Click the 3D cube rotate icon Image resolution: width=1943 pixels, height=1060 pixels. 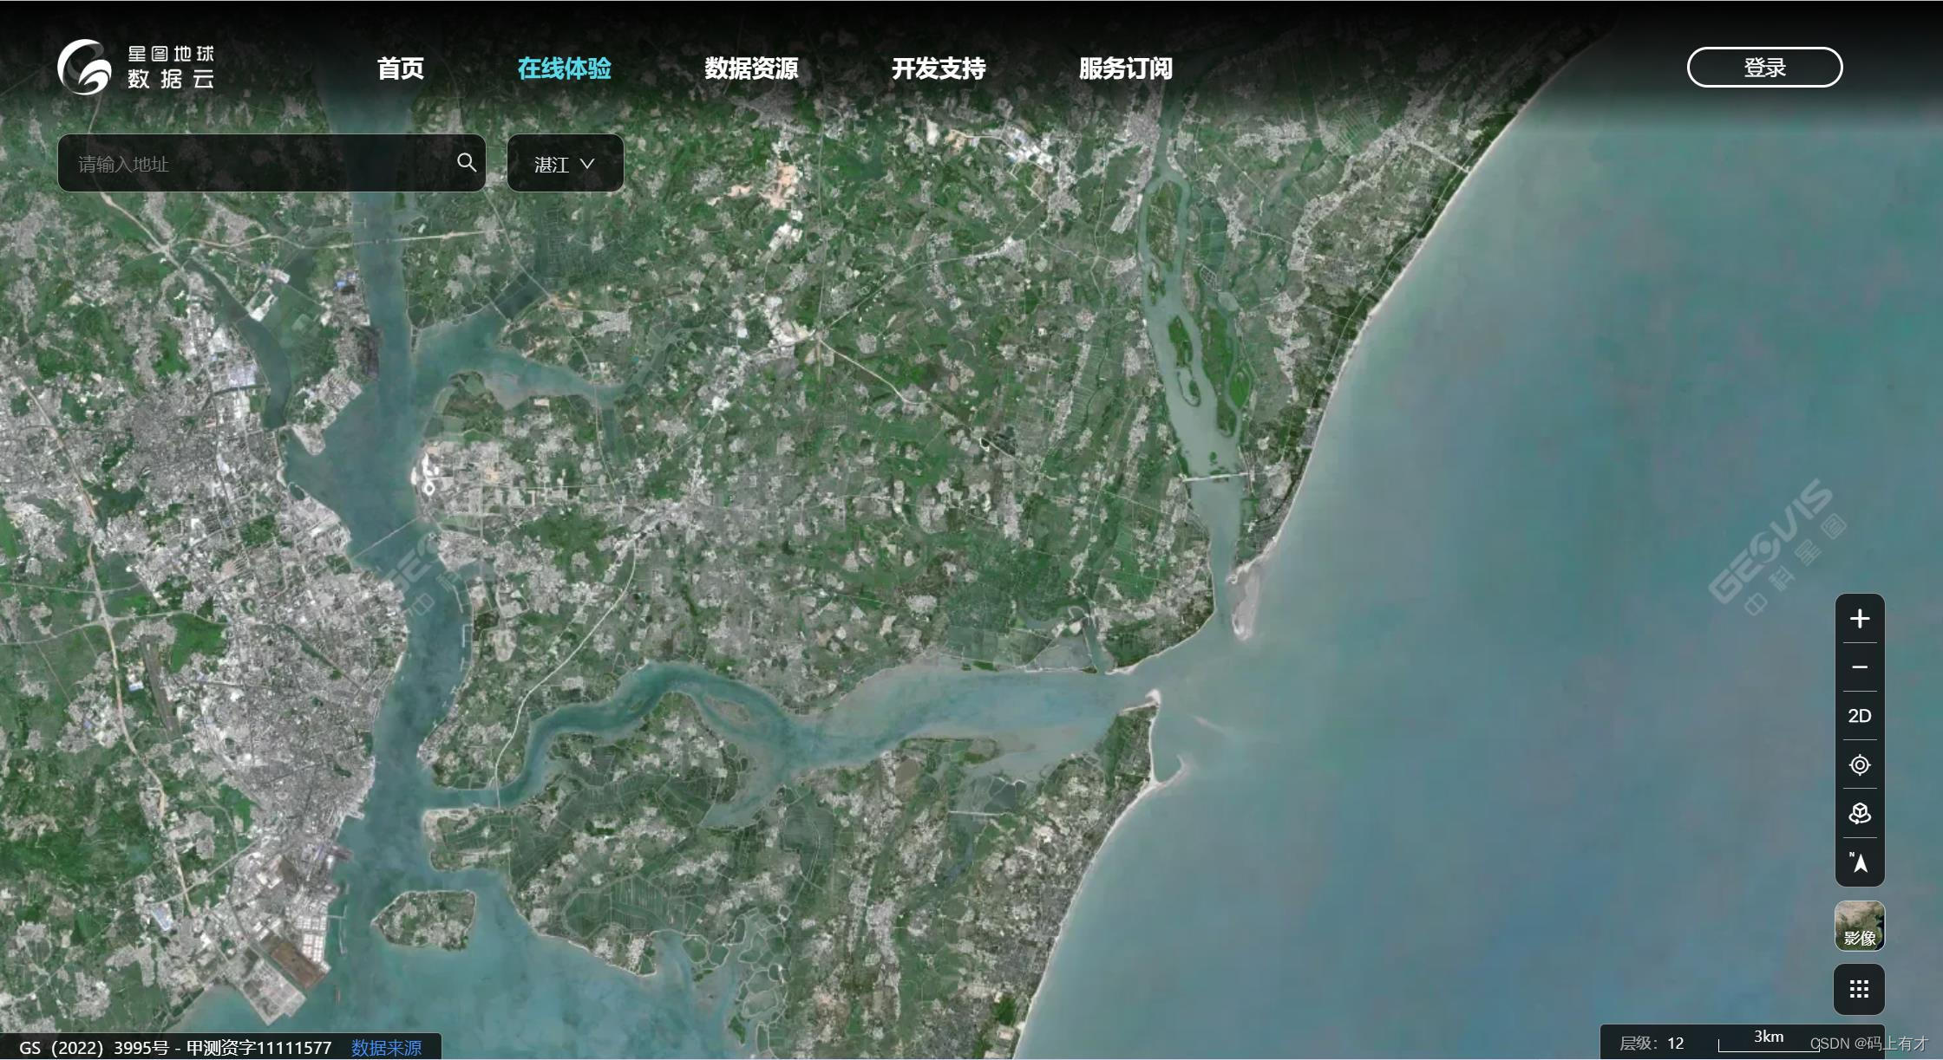(1859, 813)
